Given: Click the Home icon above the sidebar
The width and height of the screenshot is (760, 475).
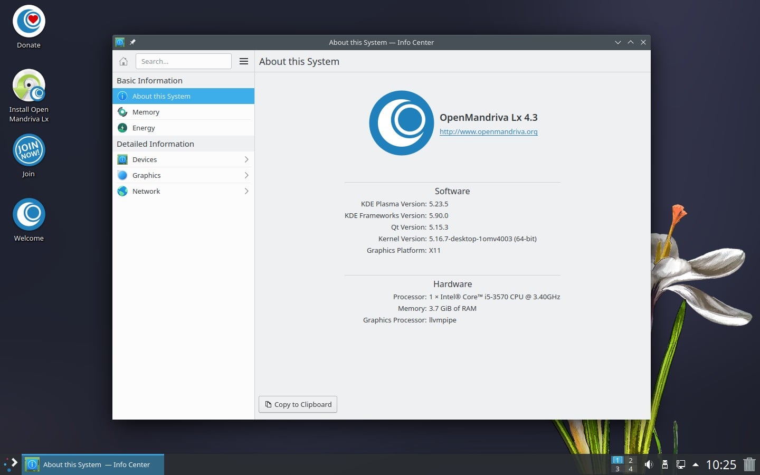Looking at the screenshot, I should pos(123,61).
